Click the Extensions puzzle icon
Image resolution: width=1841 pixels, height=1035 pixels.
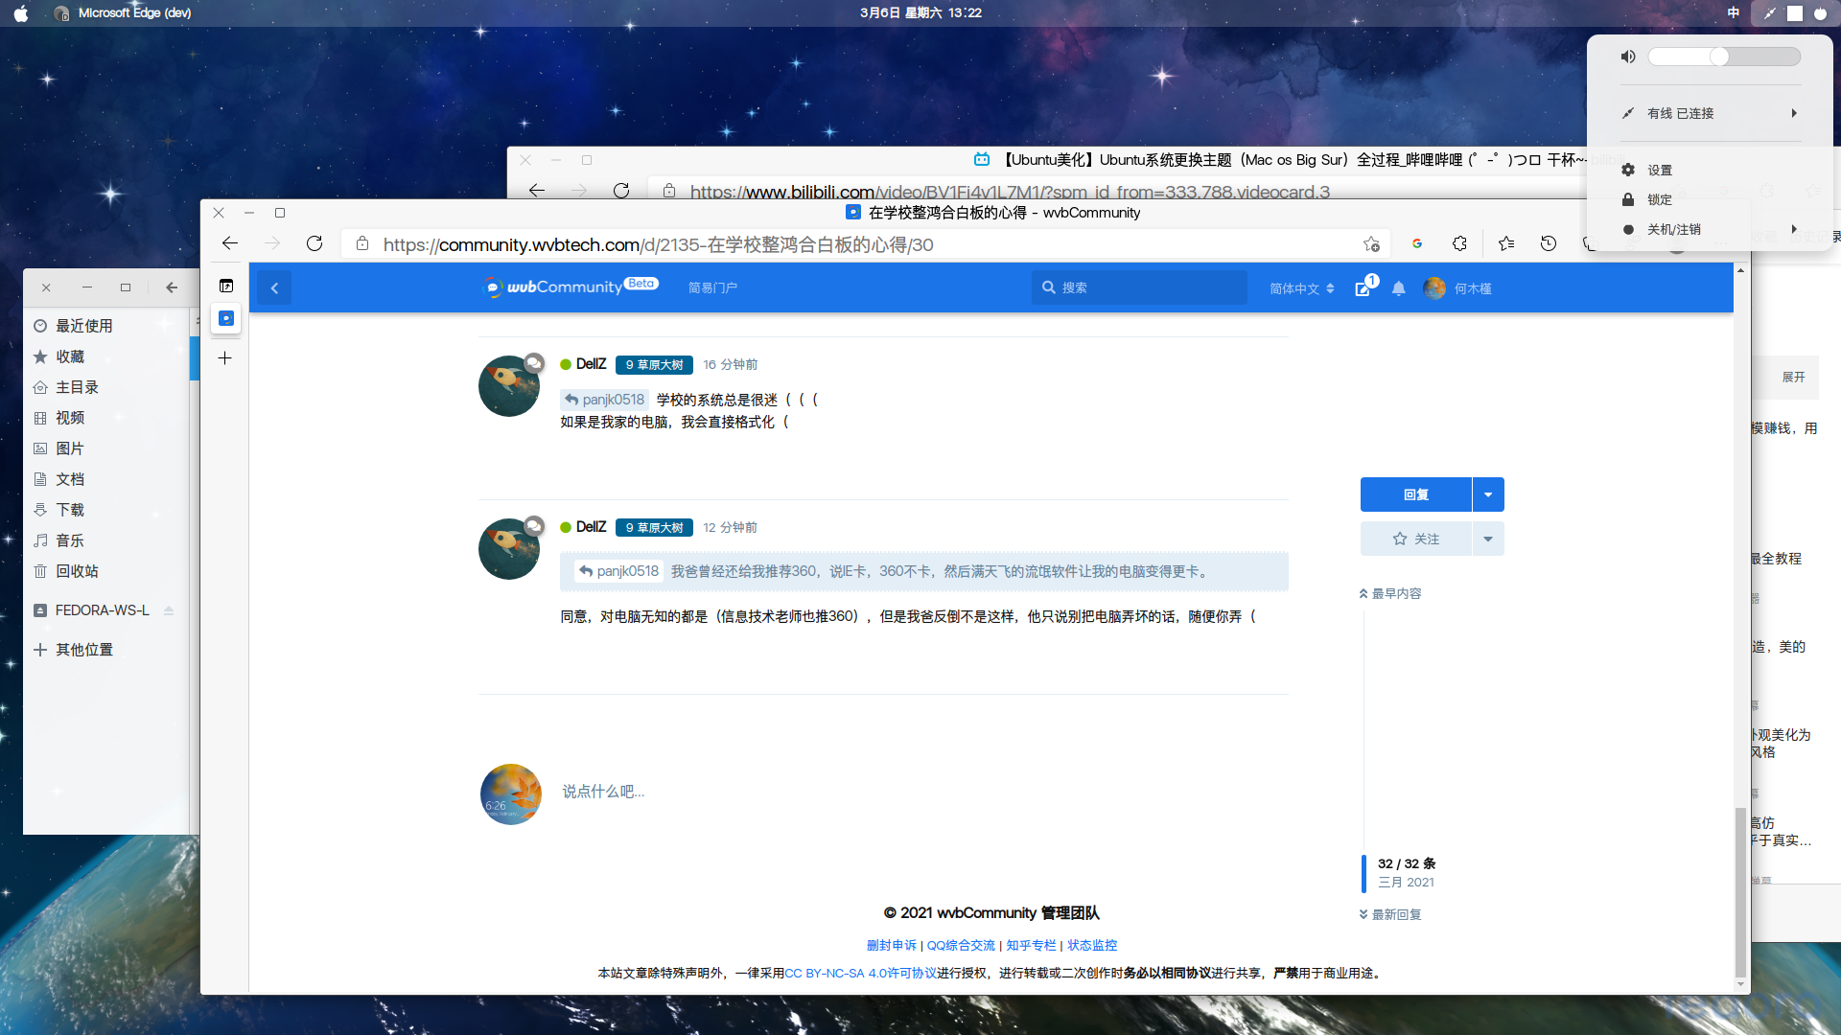pyautogui.click(x=1459, y=243)
